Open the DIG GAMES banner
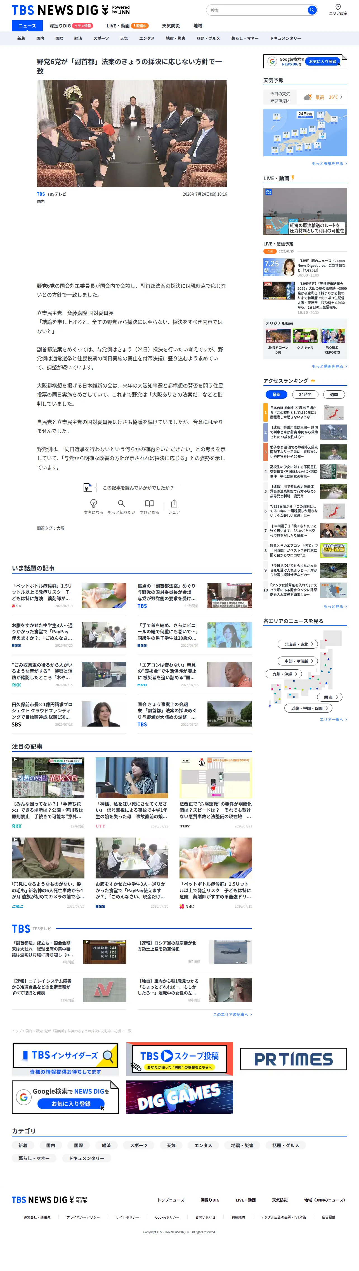The image size is (359, 1271). point(179,1097)
